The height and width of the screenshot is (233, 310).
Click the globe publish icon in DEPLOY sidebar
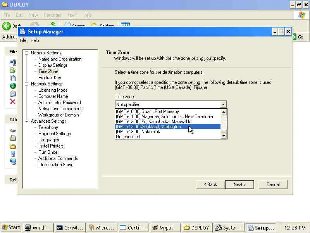point(13,86)
